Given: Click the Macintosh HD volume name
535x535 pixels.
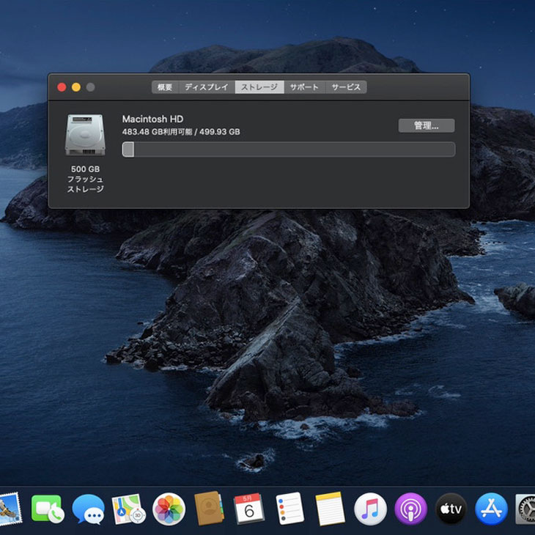Looking at the screenshot, I should (x=152, y=119).
